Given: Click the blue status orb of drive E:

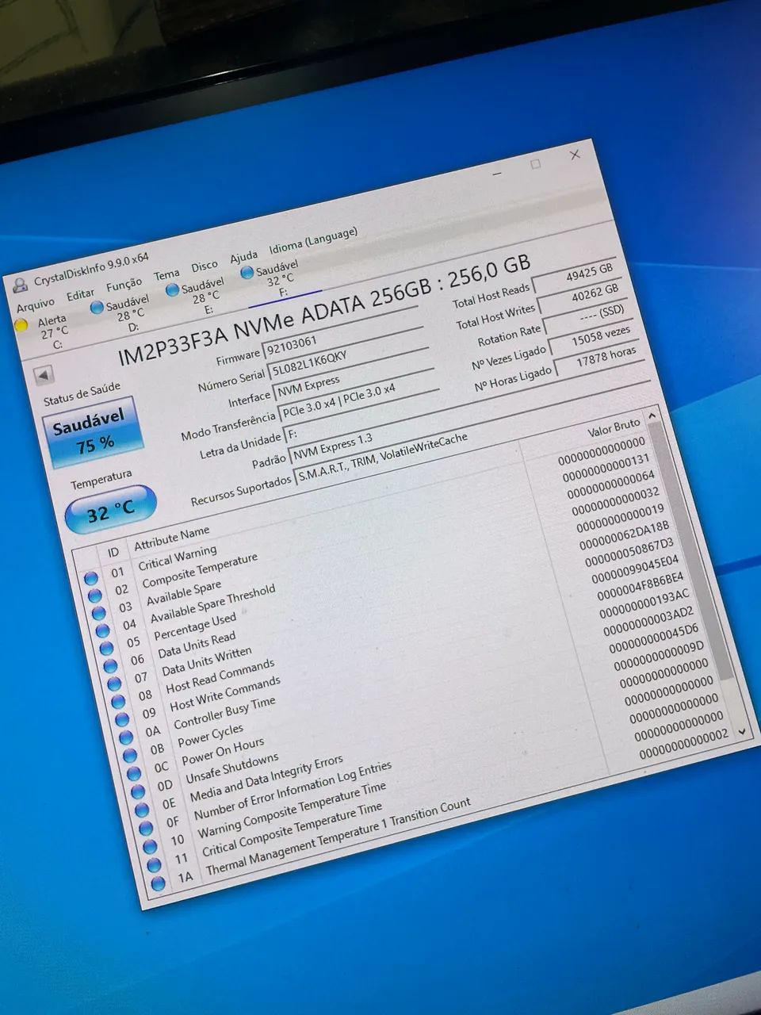Looking at the screenshot, I should click(172, 290).
